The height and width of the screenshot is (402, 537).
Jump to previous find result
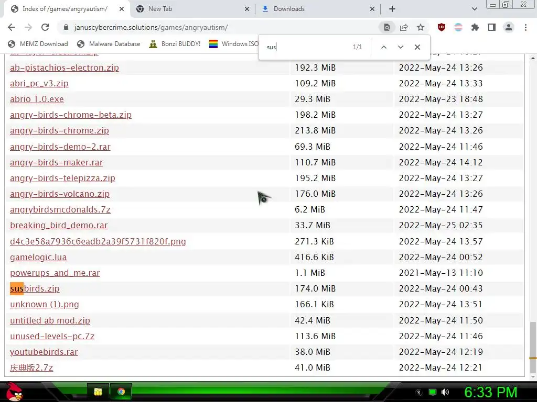coord(384,47)
